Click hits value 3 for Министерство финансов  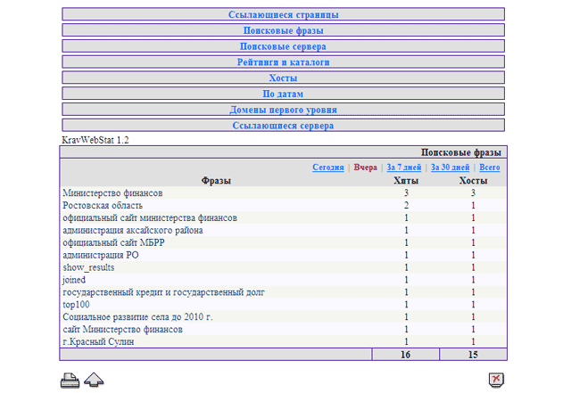406,192
